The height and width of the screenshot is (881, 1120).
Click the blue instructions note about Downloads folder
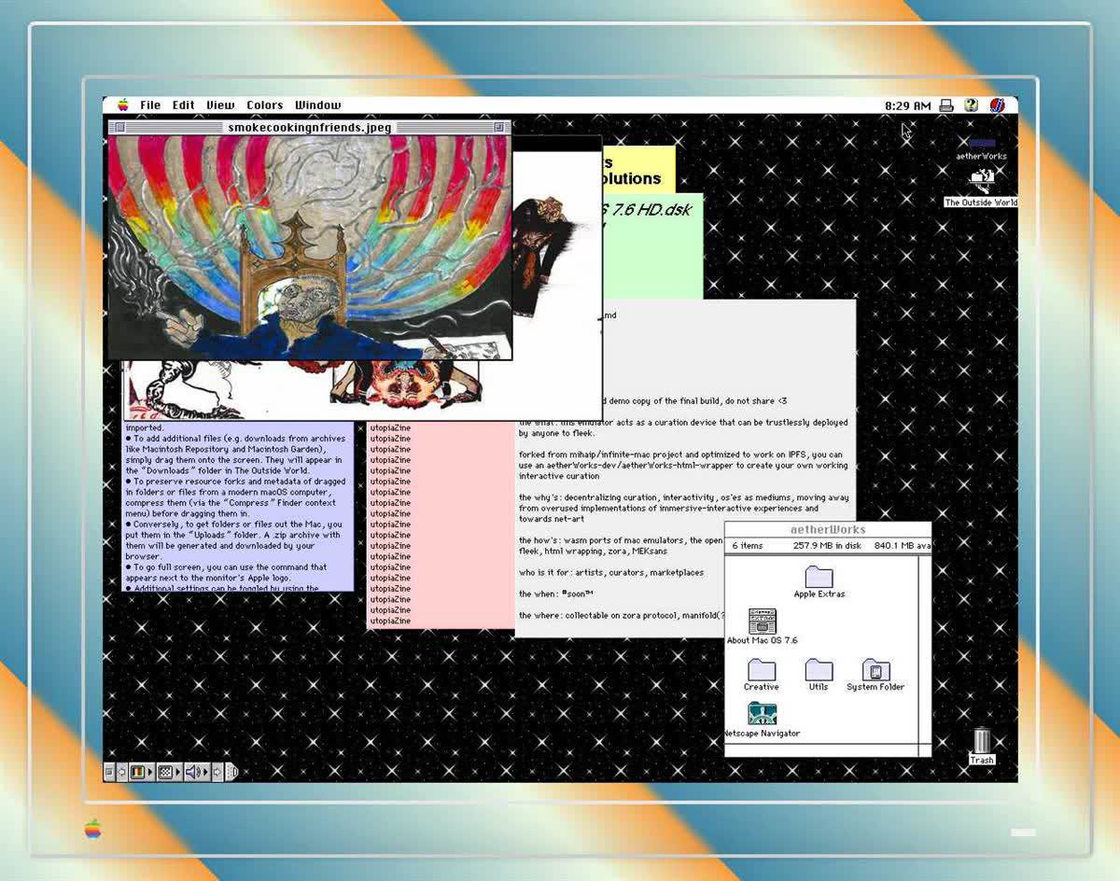click(x=239, y=507)
